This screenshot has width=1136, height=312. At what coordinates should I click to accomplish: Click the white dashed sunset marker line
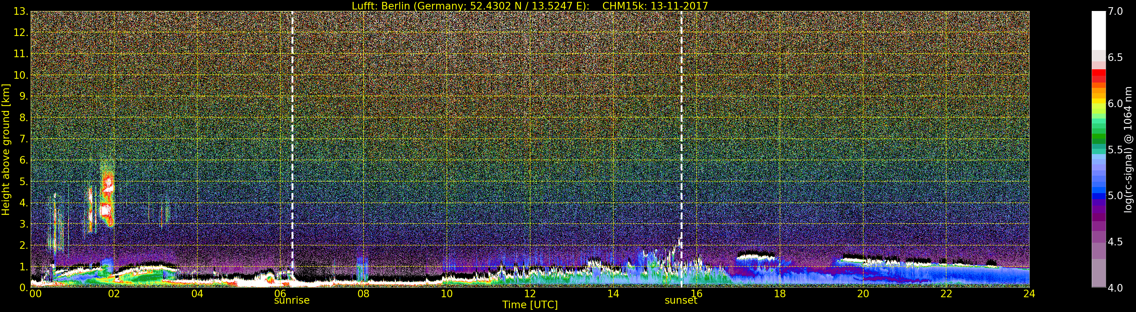(x=681, y=149)
